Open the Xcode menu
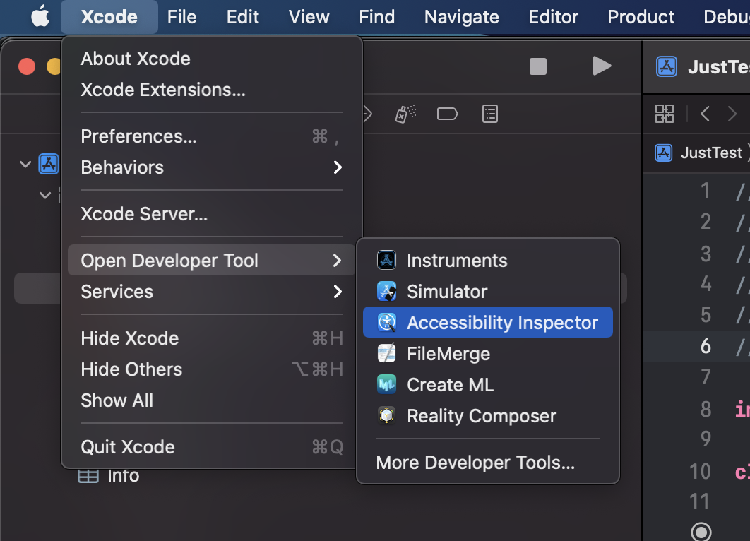Screen dimensions: 750x541 [109, 17]
